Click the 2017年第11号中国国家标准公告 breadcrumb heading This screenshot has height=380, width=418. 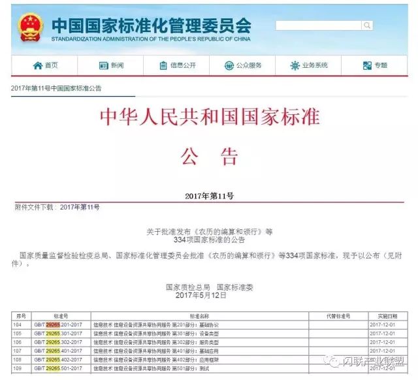click(56, 88)
